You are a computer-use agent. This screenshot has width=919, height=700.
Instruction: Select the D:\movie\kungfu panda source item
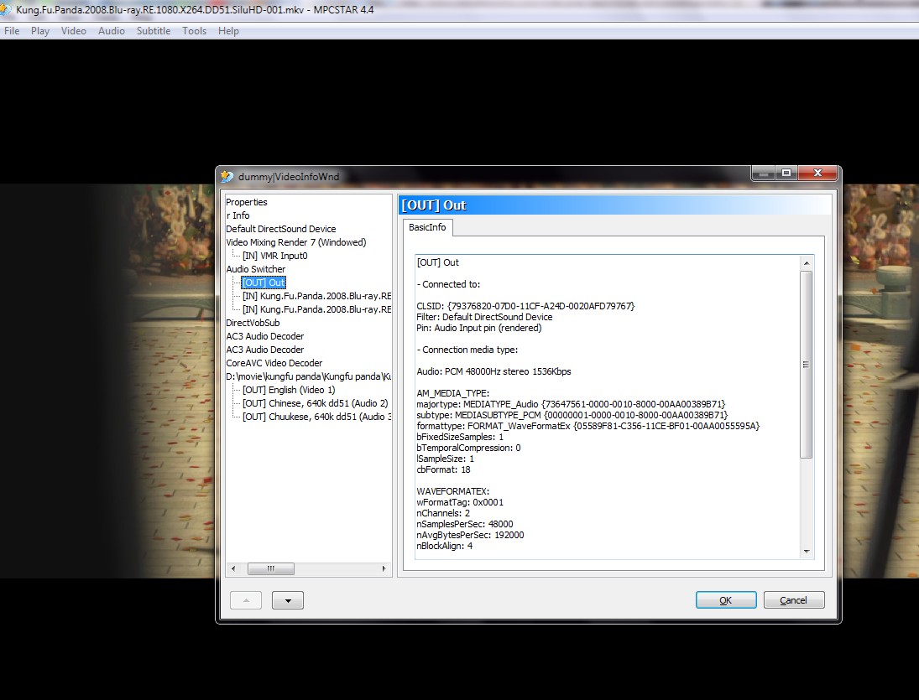[x=308, y=377]
